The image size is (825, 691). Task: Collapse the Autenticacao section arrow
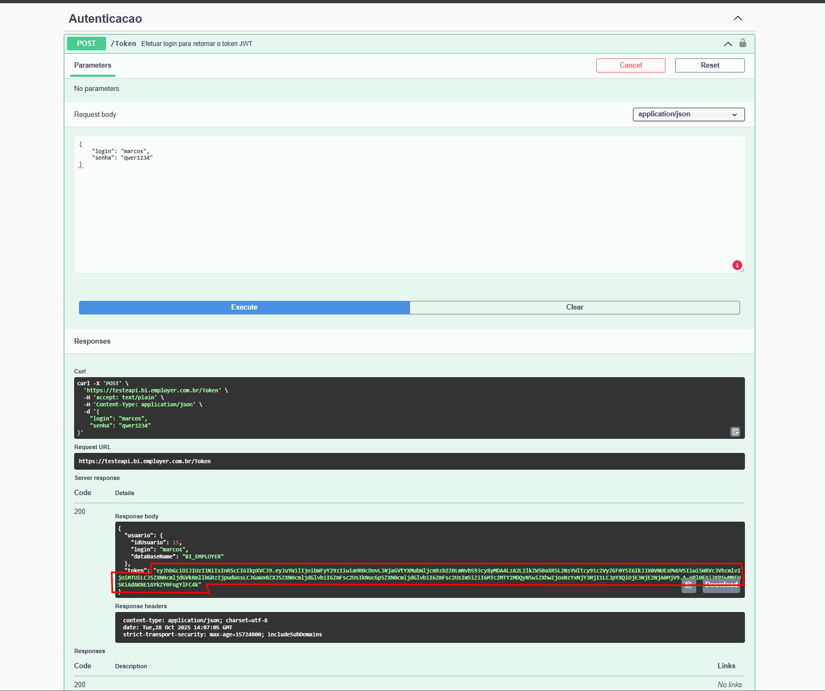[x=738, y=18]
